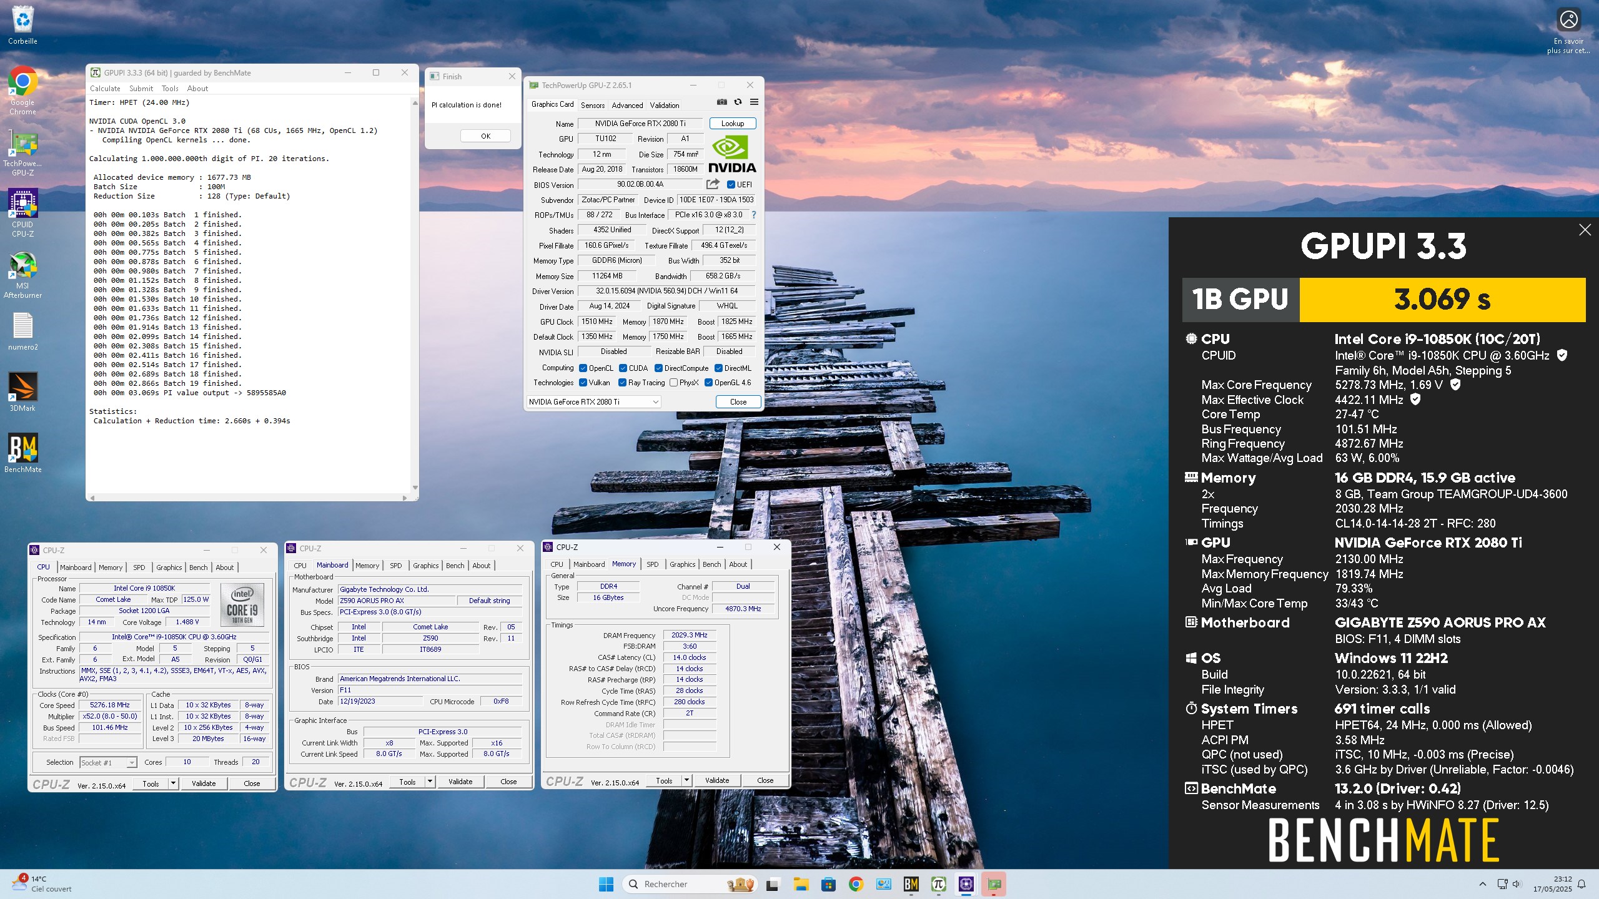The width and height of the screenshot is (1599, 899).
Task: Open Microsoft Store from the taskbar
Action: (828, 884)
